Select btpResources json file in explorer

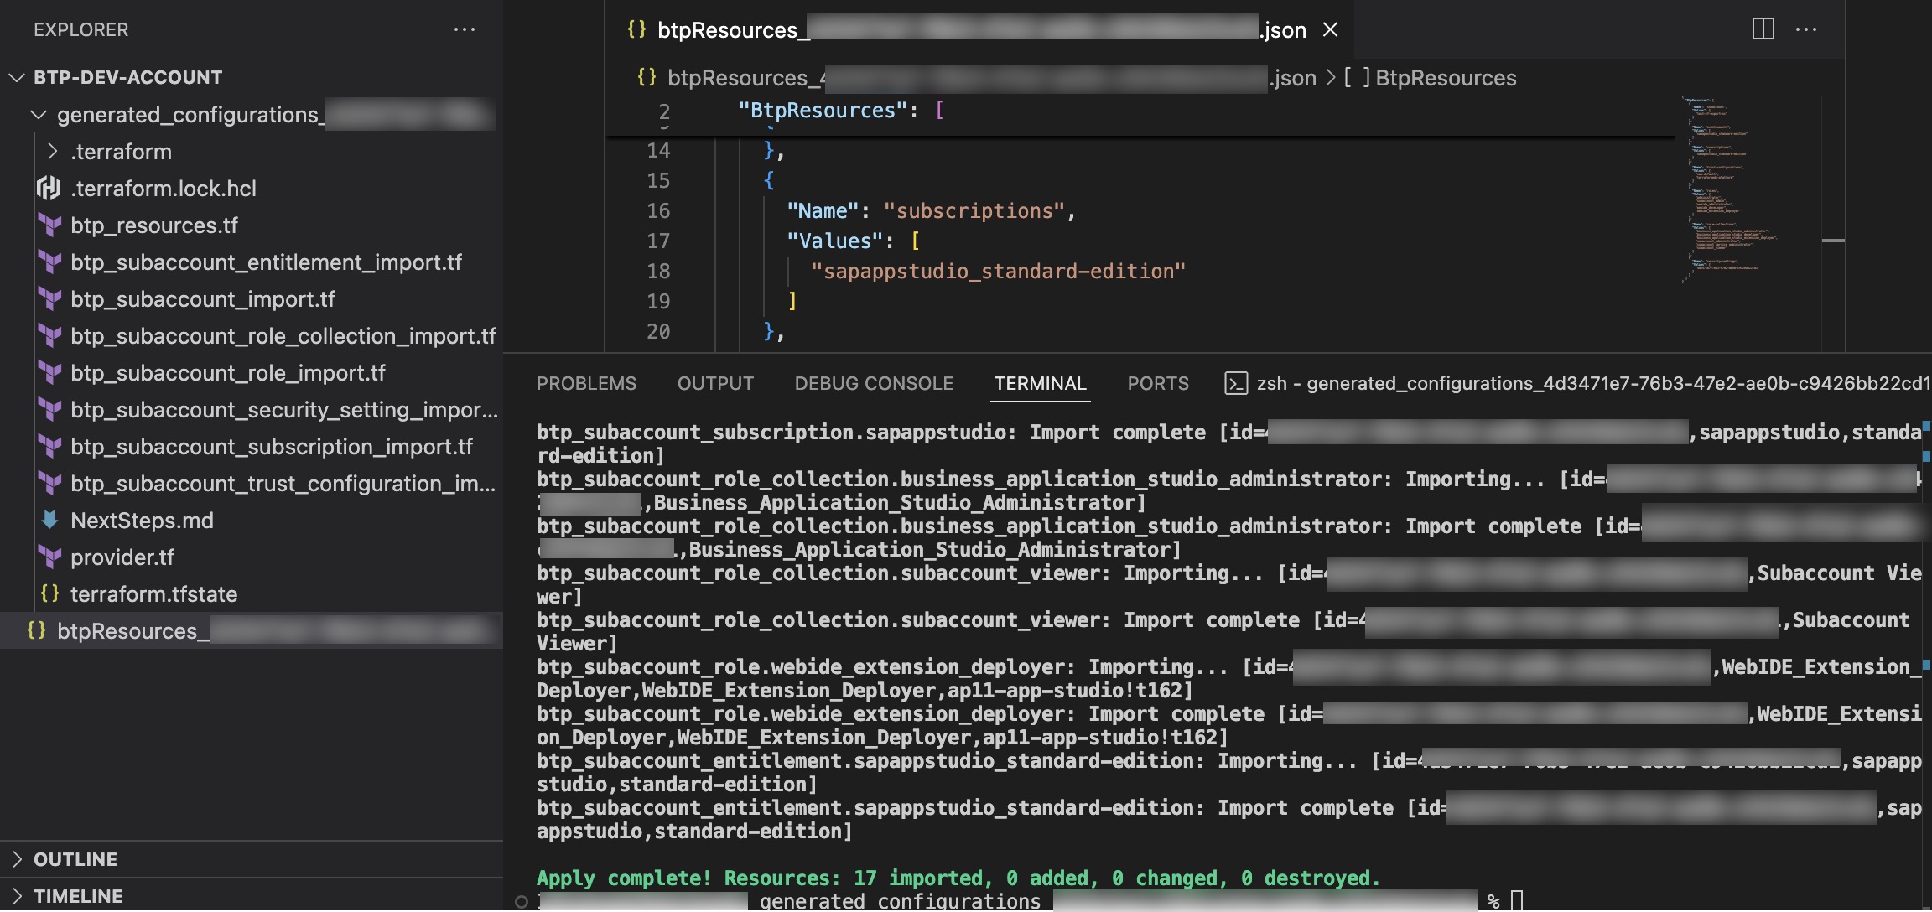(x=252, y=630)
